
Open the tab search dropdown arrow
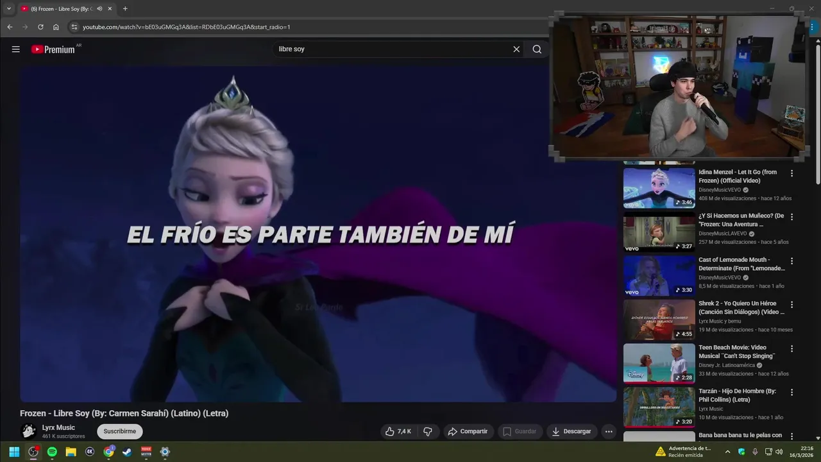(x=9, y=9)
